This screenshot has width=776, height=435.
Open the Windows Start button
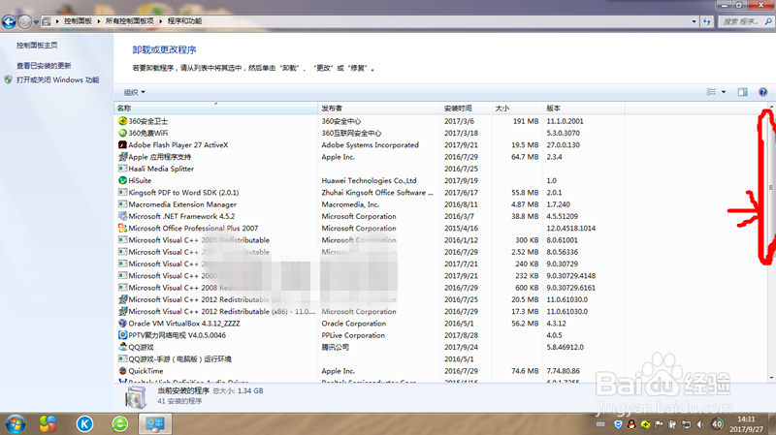16,424
